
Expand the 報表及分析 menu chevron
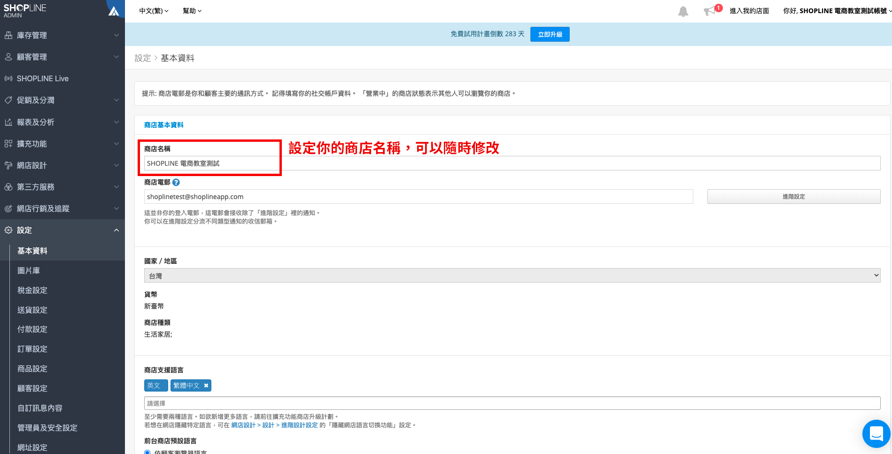116,122
